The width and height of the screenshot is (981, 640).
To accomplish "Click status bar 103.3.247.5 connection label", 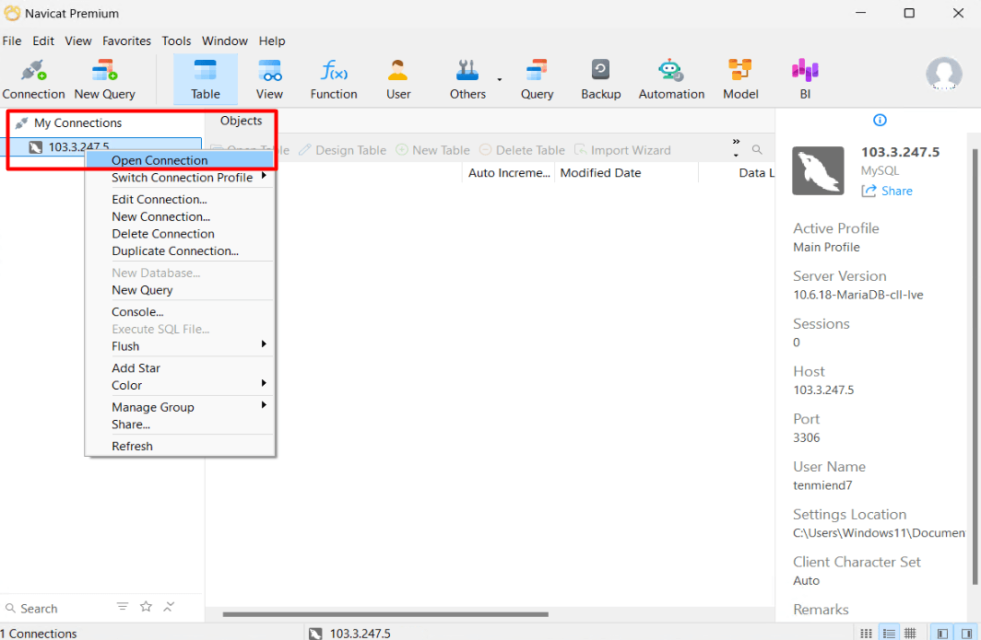I will click(349, 634).
